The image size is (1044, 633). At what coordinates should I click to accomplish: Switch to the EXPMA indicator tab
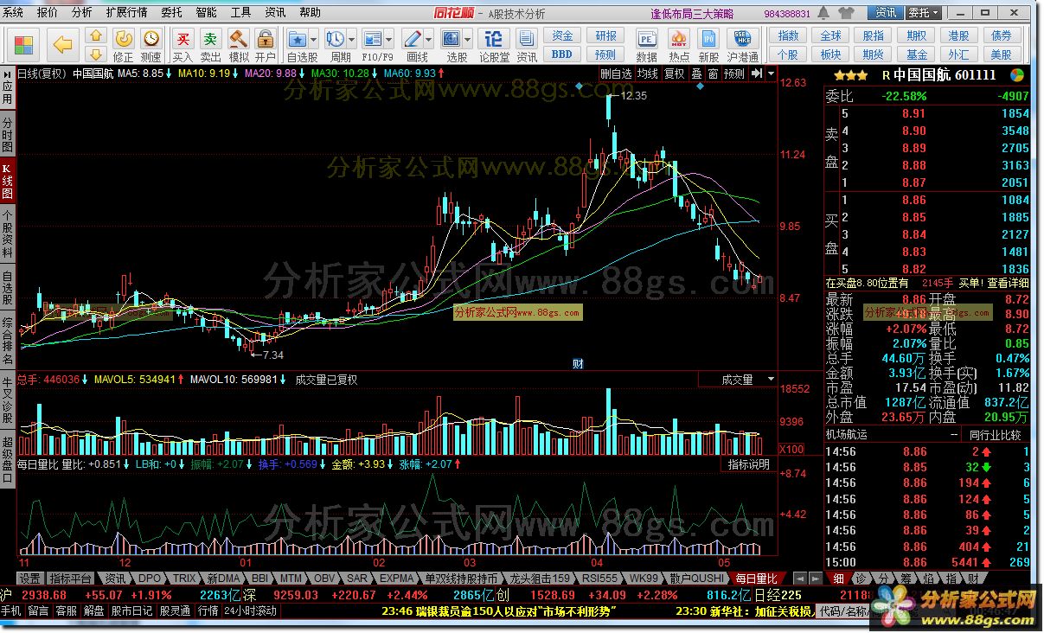click(x=397, y=579)
